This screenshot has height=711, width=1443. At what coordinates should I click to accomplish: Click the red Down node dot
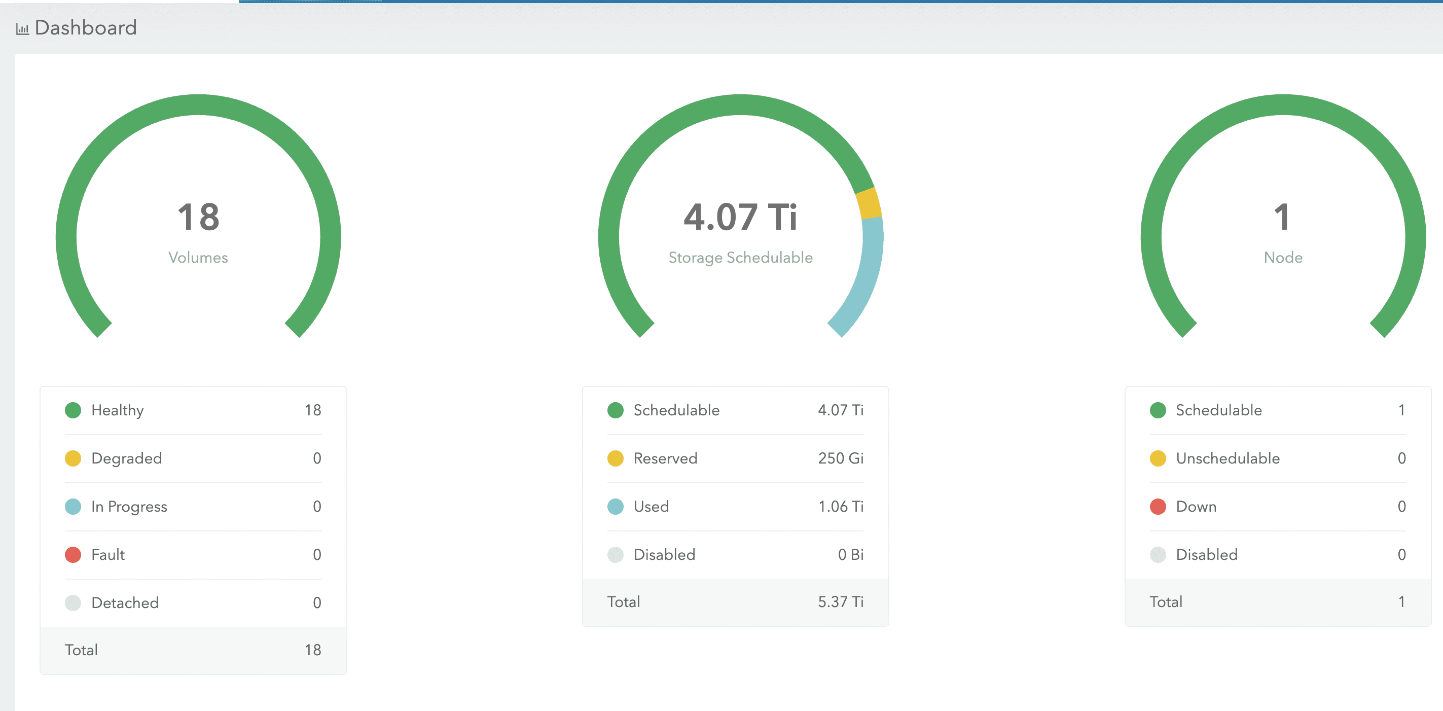click(1158, 507)
